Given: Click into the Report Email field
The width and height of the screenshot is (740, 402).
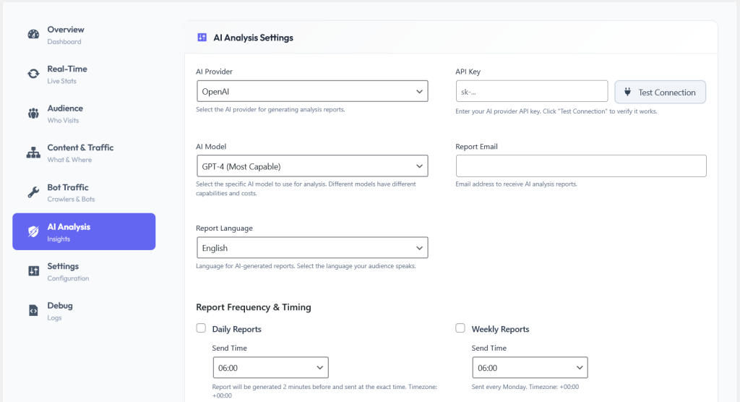Looking at the screenshot, I should pyautogui.click(x=581, y=166).
